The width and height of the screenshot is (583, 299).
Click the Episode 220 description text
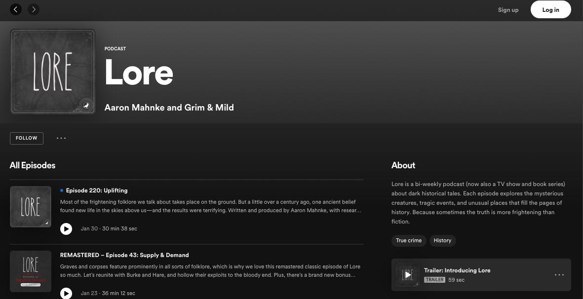(x=210, y=206)
